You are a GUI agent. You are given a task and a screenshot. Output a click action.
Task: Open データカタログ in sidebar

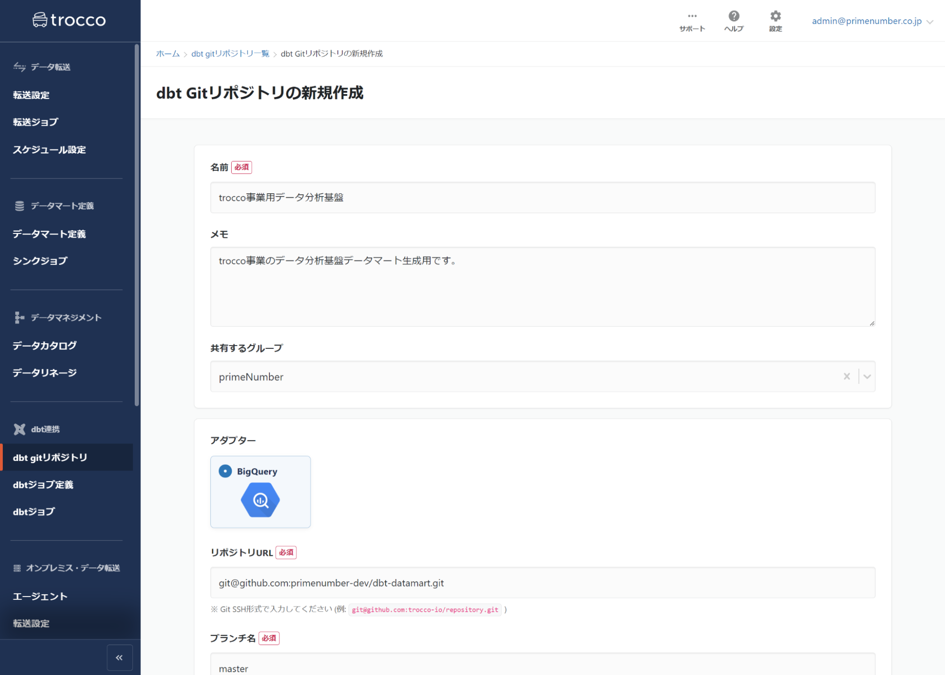[44, 346]
